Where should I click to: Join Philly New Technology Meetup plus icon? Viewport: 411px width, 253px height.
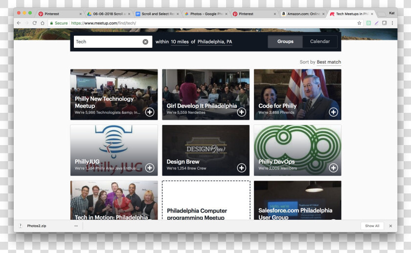(x=150, y=112)
